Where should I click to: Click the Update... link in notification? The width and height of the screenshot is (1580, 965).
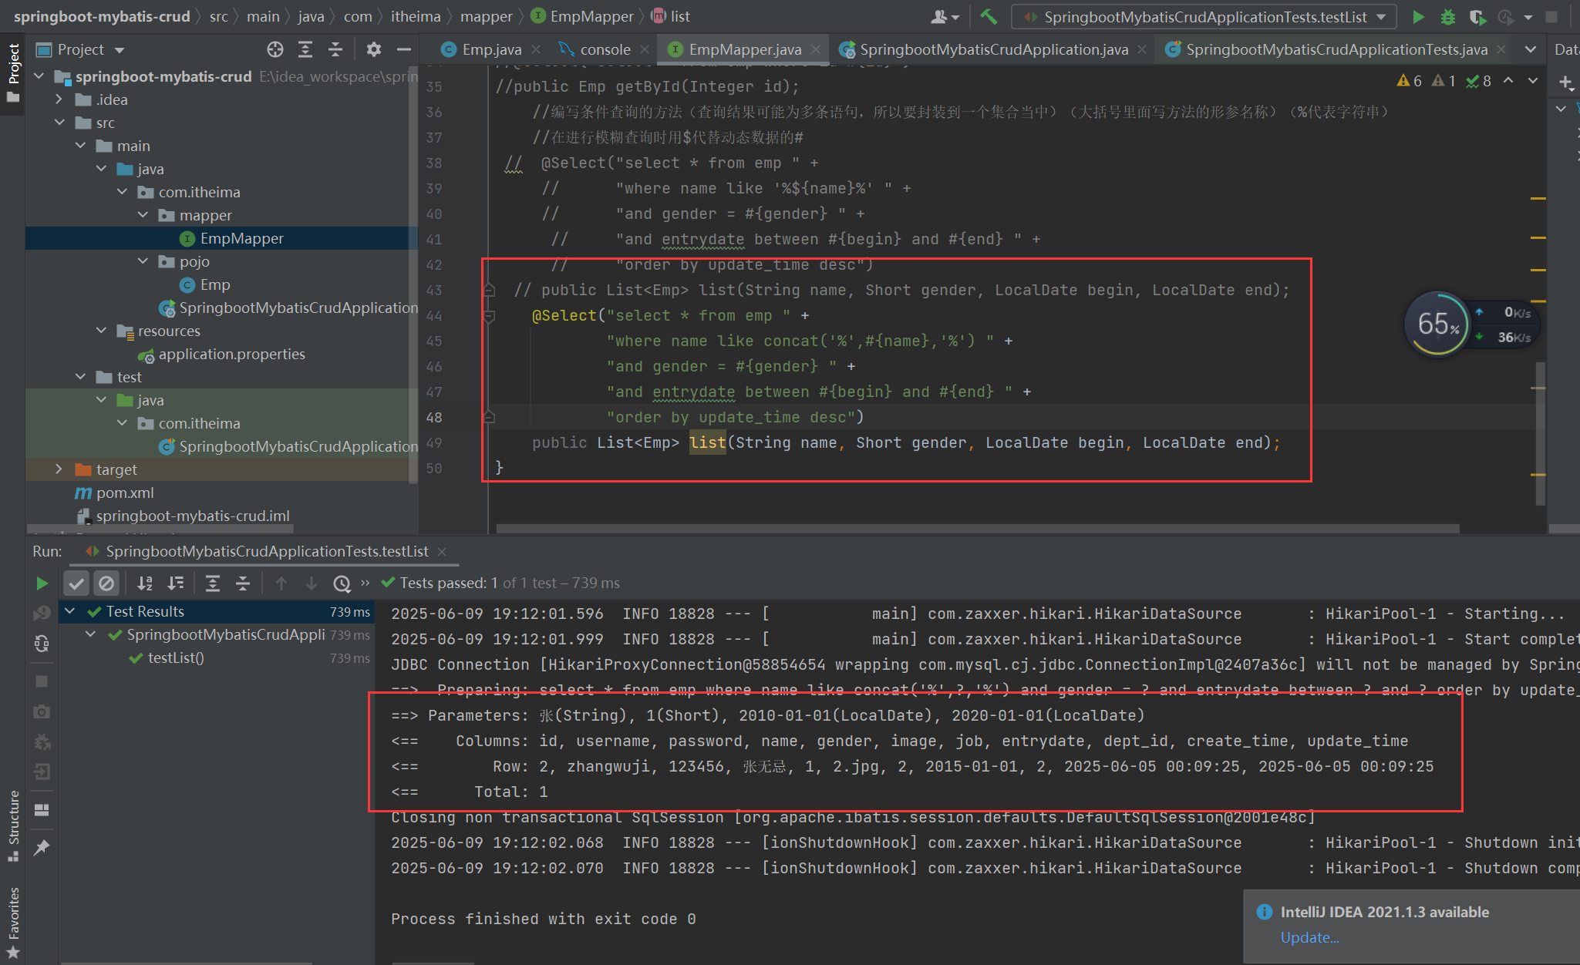click(1309, 937)
